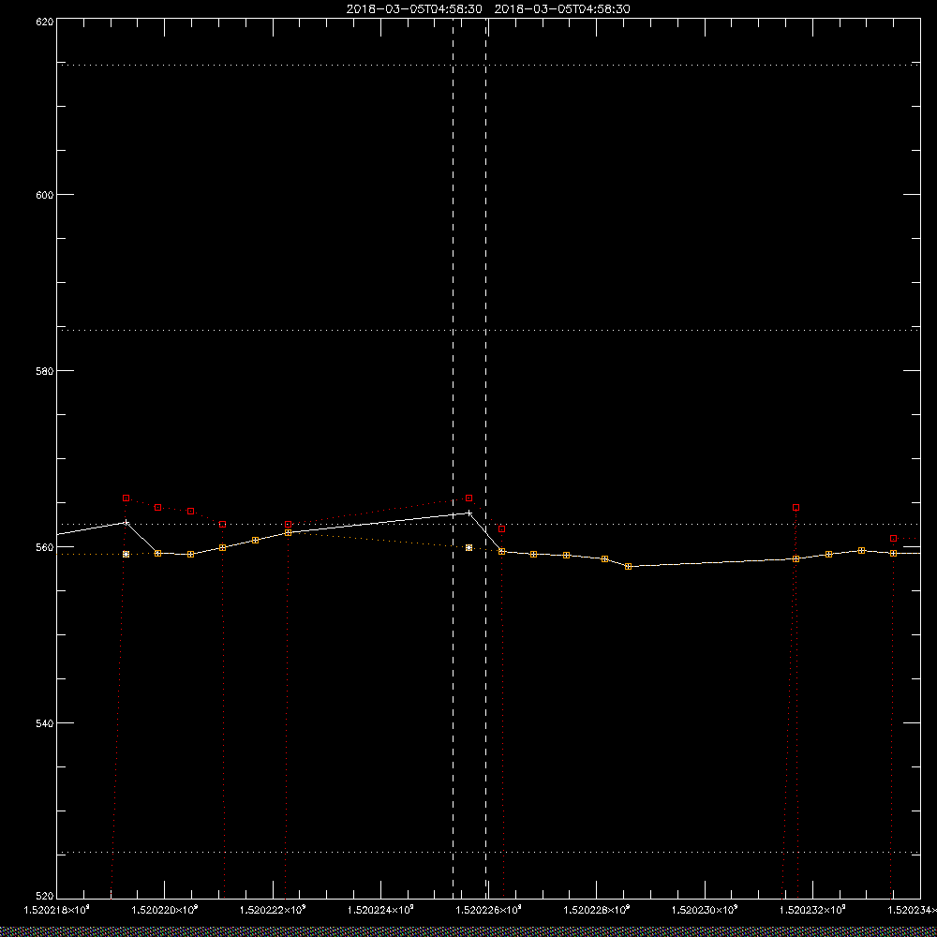Click the rightmost red square near the plot edge
Screen dimensions: 937x937
[x=893, y=539]
